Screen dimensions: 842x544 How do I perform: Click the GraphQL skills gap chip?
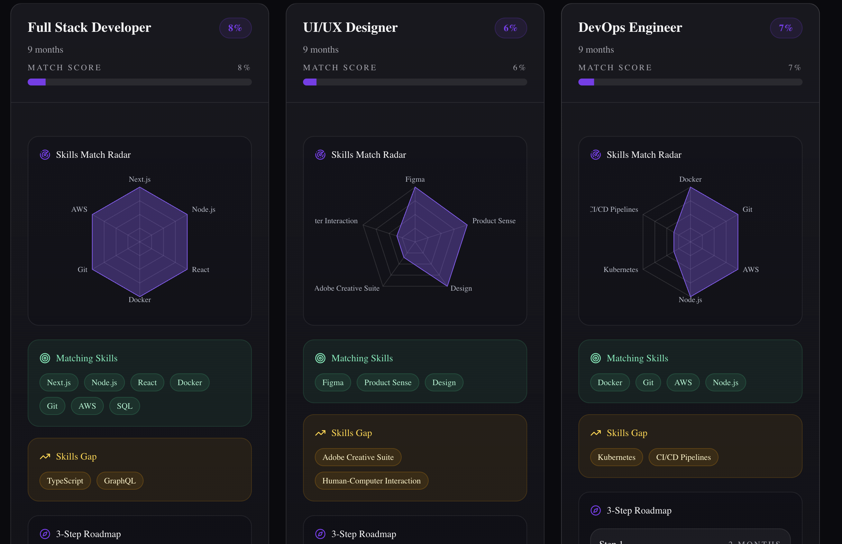pos(120,481)
